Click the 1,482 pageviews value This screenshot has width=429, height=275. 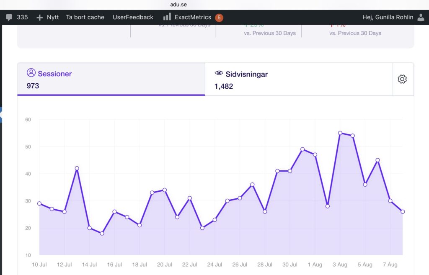click(x=224, y=86)
